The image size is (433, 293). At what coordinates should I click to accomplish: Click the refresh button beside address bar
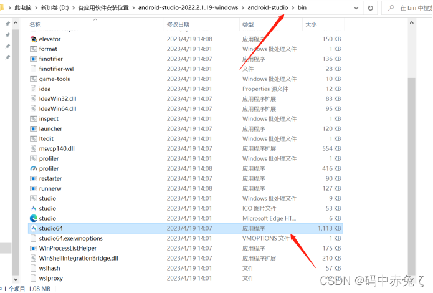pos(370,8)
